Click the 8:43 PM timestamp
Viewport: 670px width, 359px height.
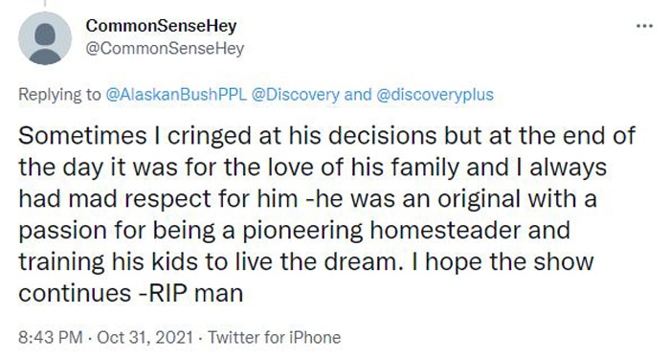pos(51,338)
